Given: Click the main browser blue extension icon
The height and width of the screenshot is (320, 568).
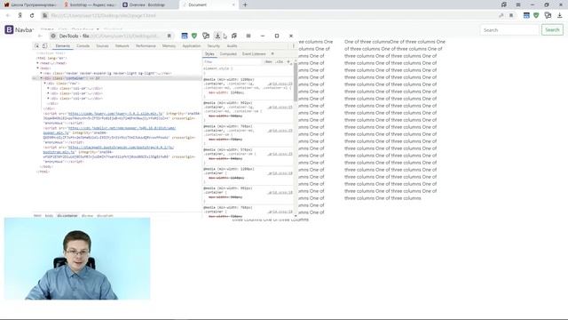Looking at the screenshot, I should (526, 15).
